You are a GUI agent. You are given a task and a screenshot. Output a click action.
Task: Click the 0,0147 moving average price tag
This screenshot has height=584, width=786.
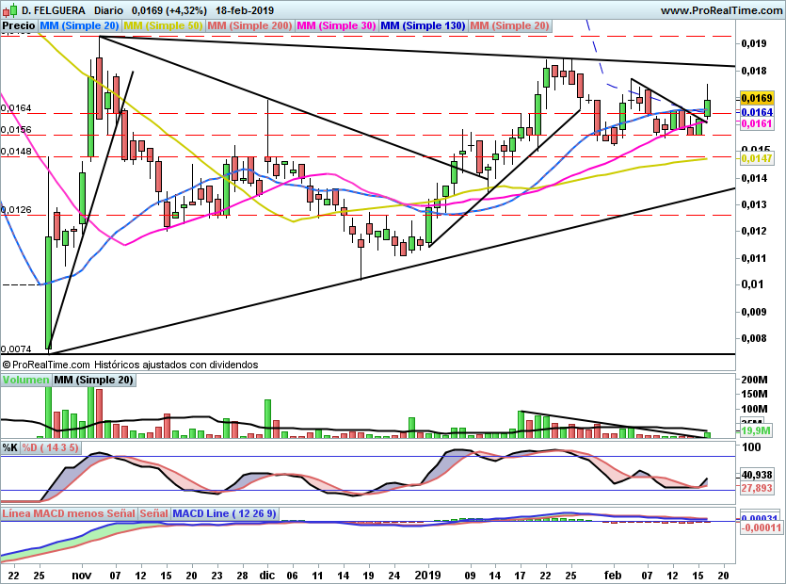point(757,158)
